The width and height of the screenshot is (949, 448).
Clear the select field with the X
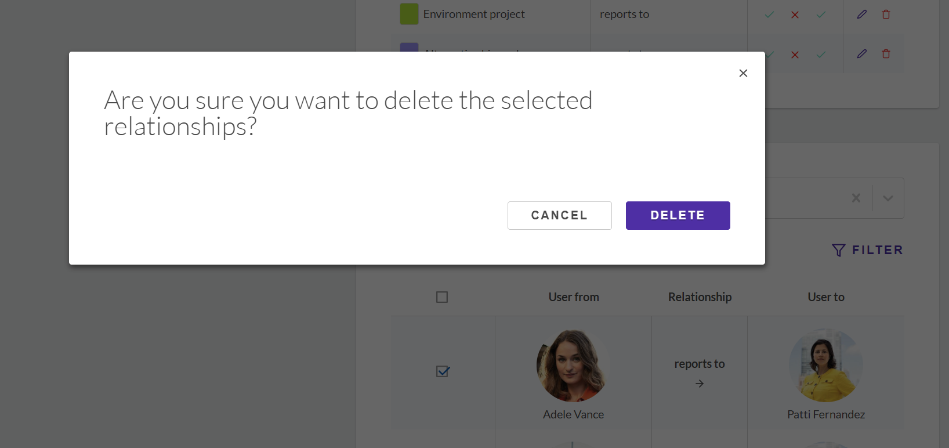pyautogui.click(x=856, y=198)
